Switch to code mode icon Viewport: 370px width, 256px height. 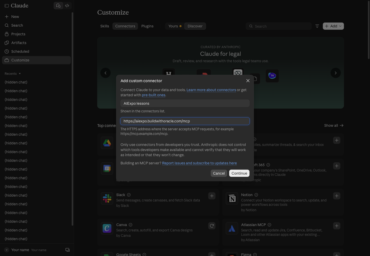coord(67,6)
